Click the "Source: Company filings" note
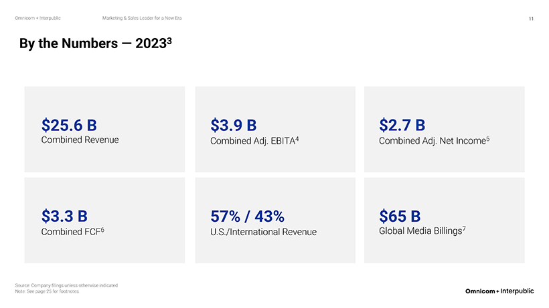This screenshot has height=308, width=549. point(66,285)
